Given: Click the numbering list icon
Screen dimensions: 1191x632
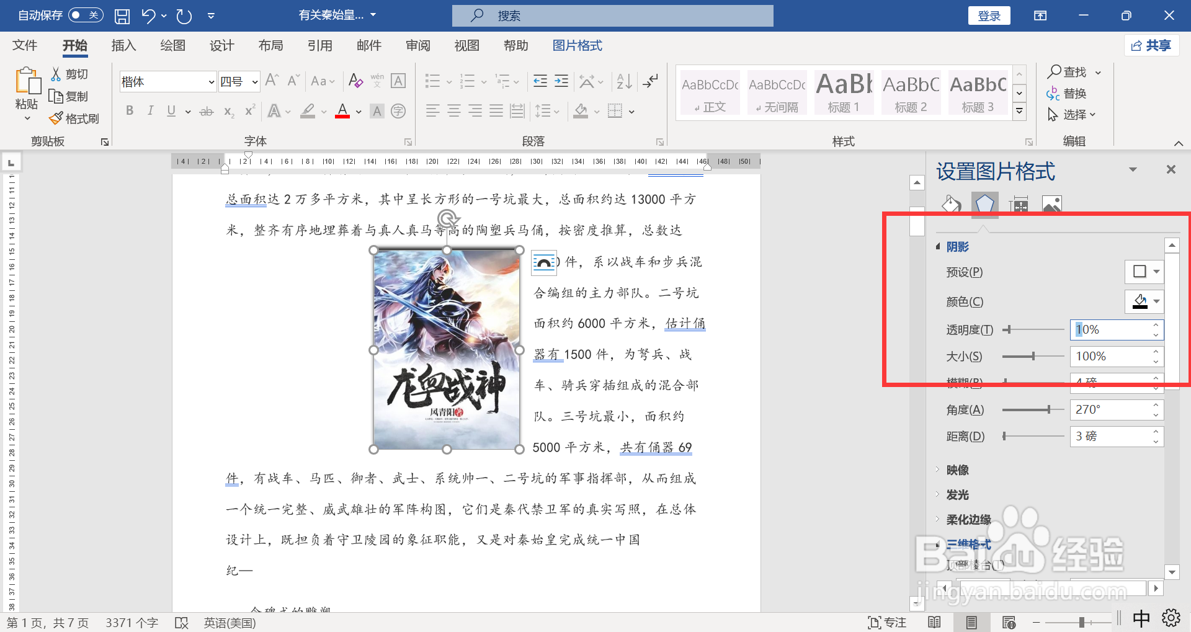Looking at the screenshot, I should [x=467, y=81].
